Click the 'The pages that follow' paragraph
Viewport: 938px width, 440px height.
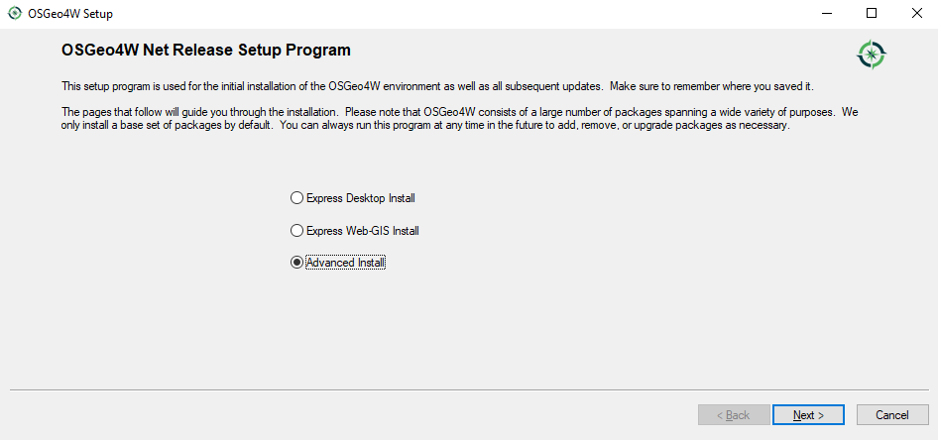(461, 119)
